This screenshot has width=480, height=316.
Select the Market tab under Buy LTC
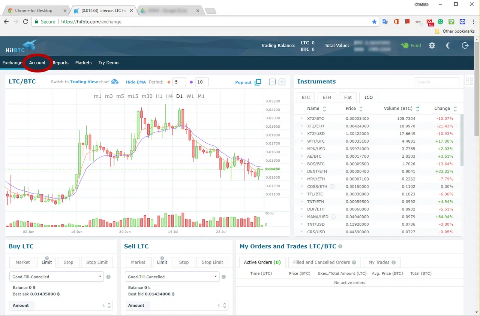click(23, 262)
